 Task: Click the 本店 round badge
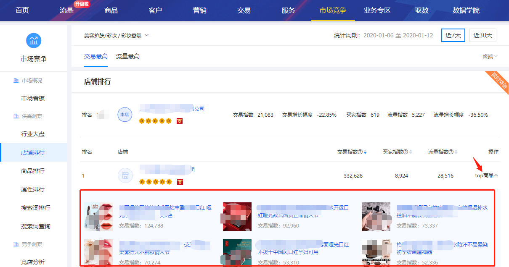[125, 114]
